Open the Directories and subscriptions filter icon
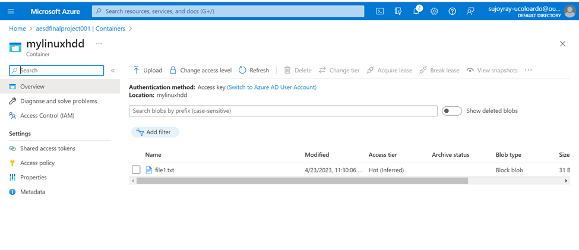The height and width of the screenshot is (250, 579). [x=398, y=11]
